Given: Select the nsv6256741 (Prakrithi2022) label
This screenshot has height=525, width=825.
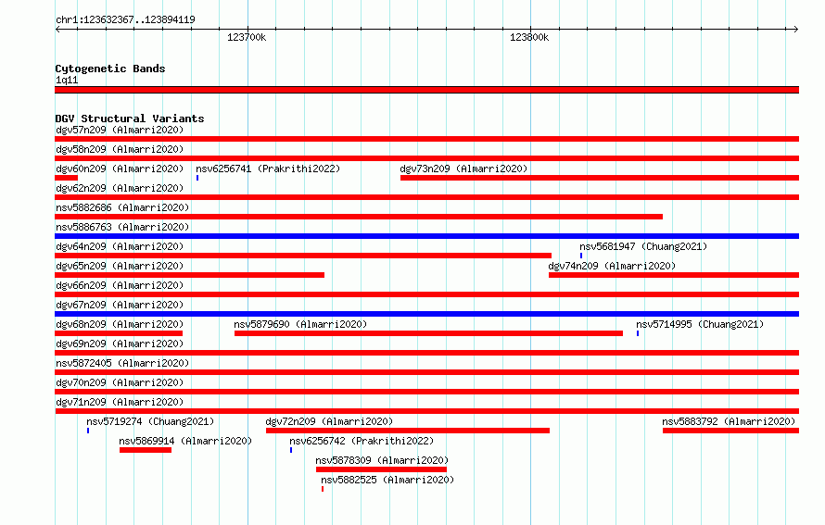Looking at the screenshot, I should click(x=268, y=169).
